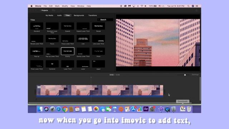Click the timeline vertical scrollbar
This screenshot has width=229, height=129.
click(200, 89)
